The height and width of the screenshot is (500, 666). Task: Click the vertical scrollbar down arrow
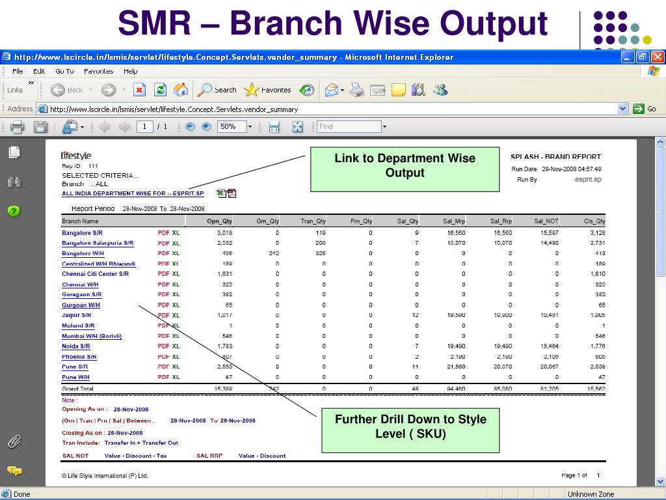(x=661, y=481)
